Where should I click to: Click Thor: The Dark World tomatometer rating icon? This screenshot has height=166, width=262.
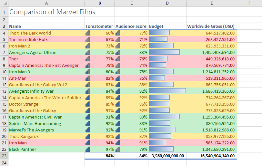[x=87, y=33]
